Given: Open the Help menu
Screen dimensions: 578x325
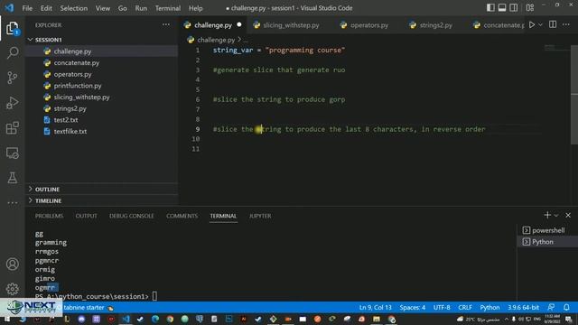Looking at the screenshot, I should coord(196,8).
